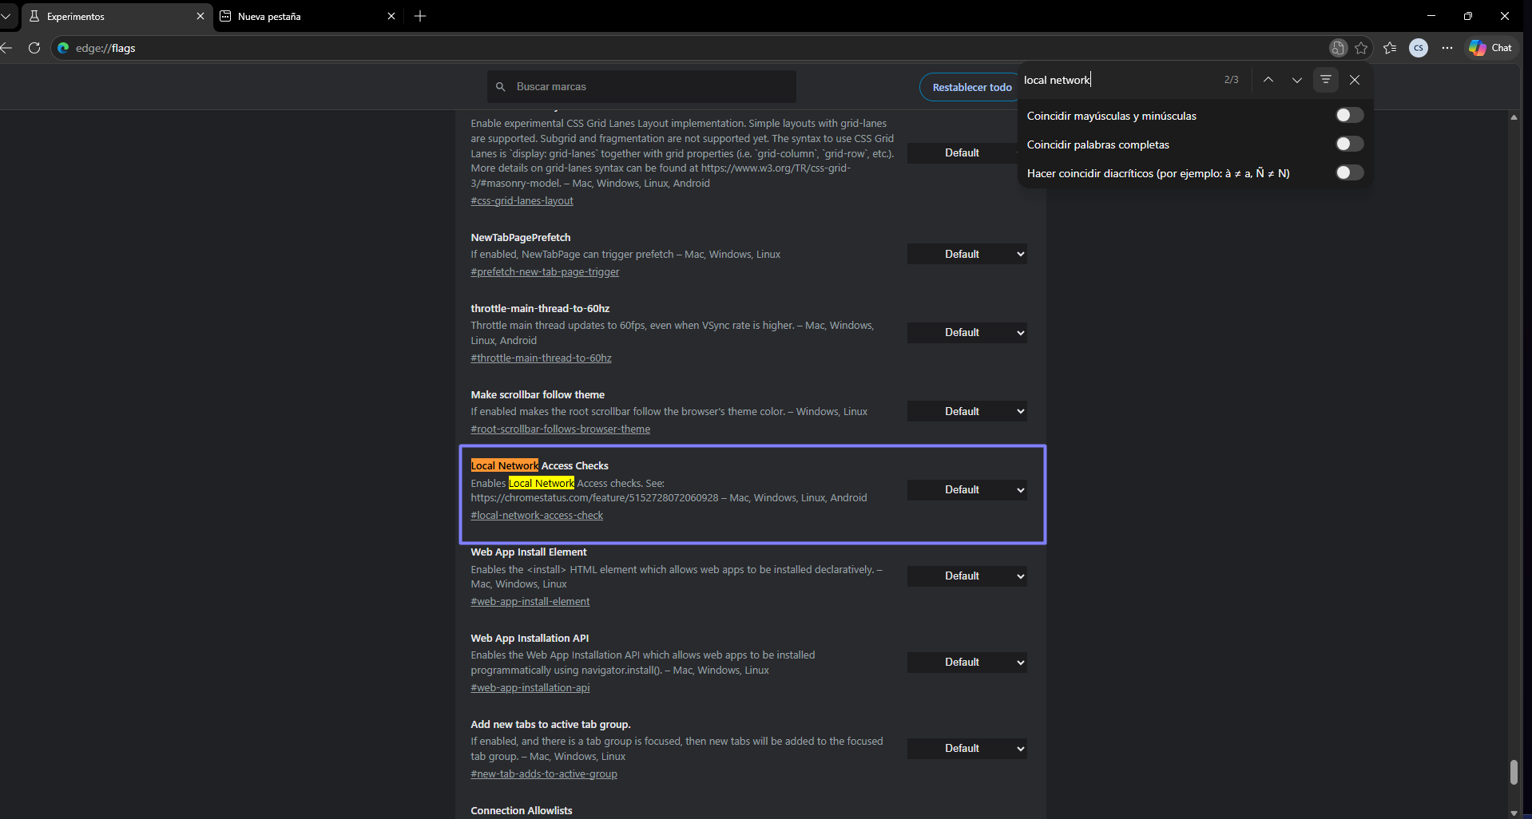Open the #local-network-access-check link
This screenshot has height=819, width=1532.
(x=537, y=516)
